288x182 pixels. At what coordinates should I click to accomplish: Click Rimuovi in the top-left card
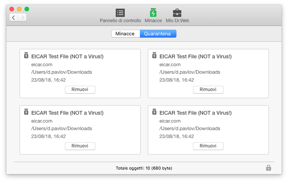pos(80,89)
